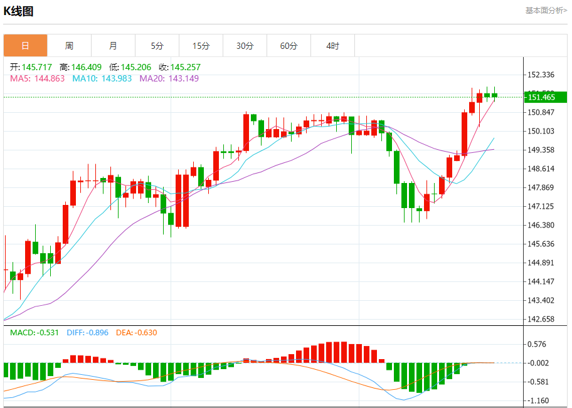Click the 147.869 price axis label
Viewport: 572px width, 408px height.
click(541, 187)
